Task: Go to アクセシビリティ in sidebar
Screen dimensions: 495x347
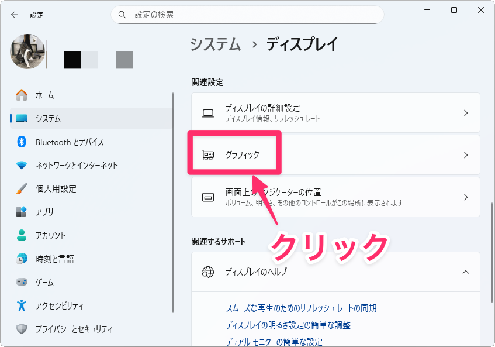Action: 59,305
